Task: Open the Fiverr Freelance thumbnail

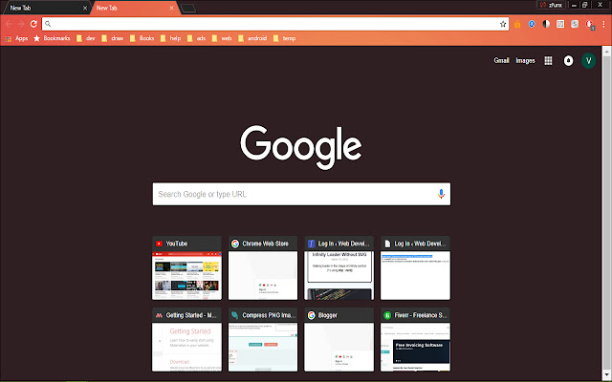Action: coord(415,347)
